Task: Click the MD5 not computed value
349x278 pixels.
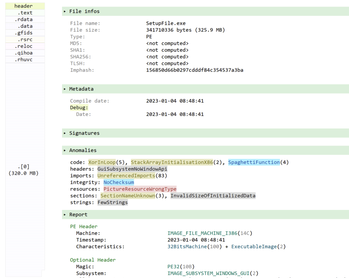Action: [167, 43]
